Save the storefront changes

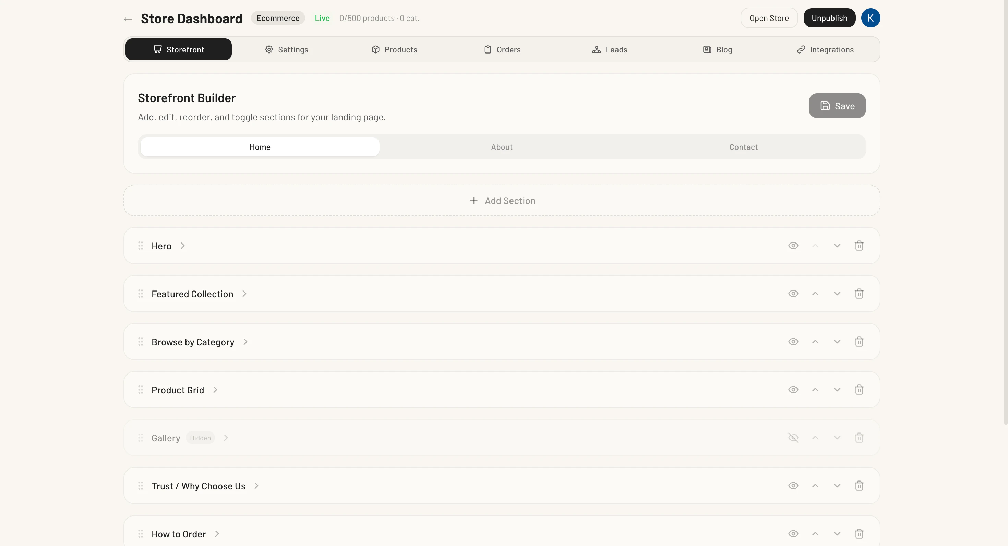click(837, 106)
